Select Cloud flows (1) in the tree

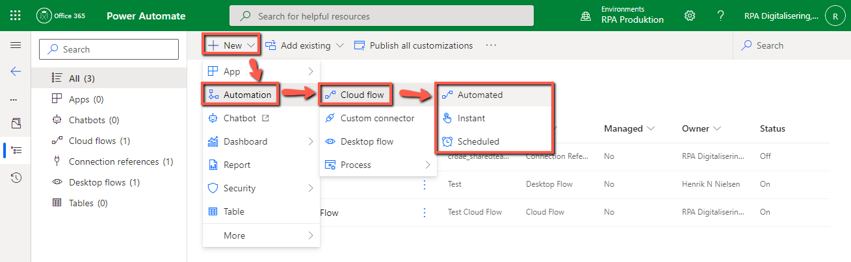[x=109, y=141]
